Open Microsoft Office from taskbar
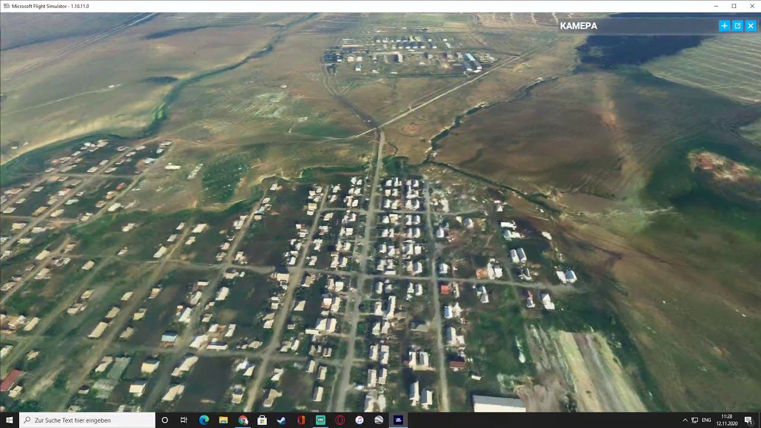This screenshot has height=428, width=761. 301,420
